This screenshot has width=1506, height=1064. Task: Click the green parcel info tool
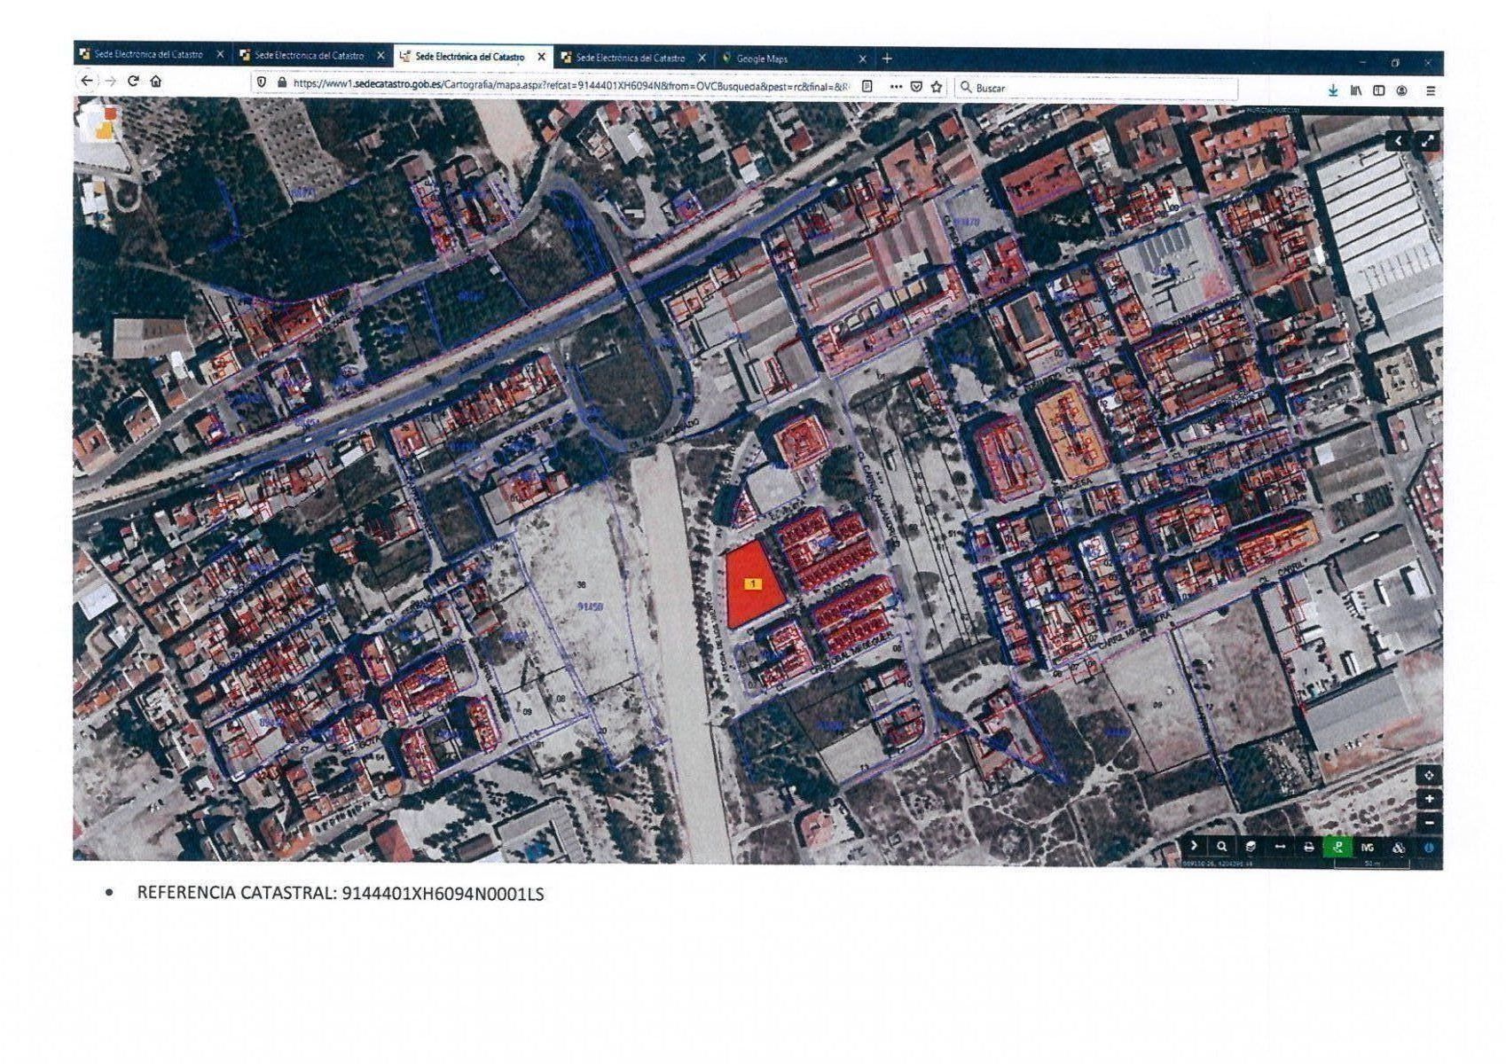pos(1337,847)
